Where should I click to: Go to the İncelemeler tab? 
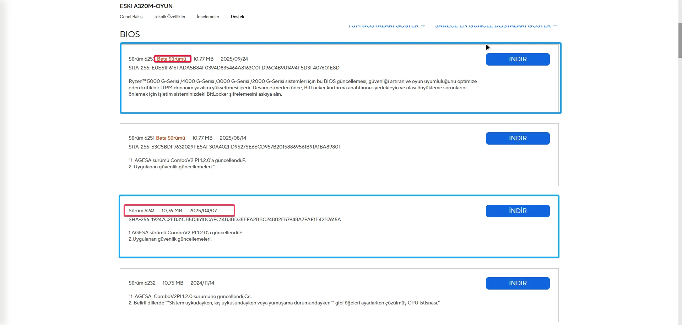[x=208, y=17]
